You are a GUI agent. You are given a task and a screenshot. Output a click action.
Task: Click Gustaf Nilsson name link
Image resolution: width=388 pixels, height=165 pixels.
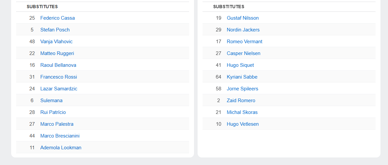(243, 18)
